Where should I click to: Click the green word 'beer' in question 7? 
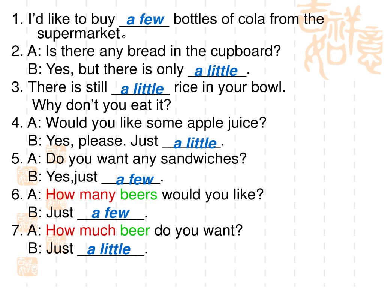pyautogui.click(x=135, y=231)
